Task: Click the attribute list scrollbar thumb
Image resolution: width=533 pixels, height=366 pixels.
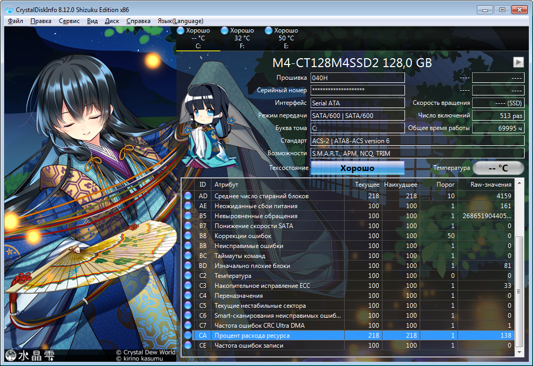Action: (x=519, y=291)
